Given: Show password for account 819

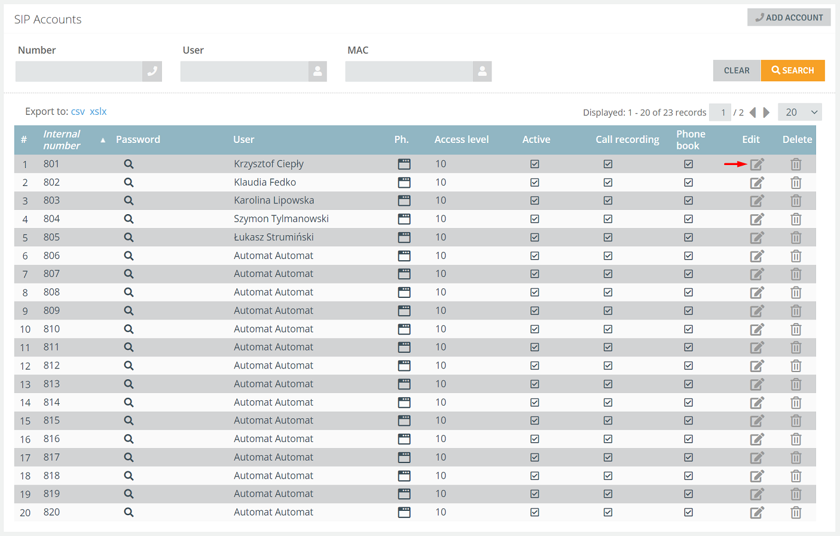Looking at the screenshot, I should click(129, 494).
